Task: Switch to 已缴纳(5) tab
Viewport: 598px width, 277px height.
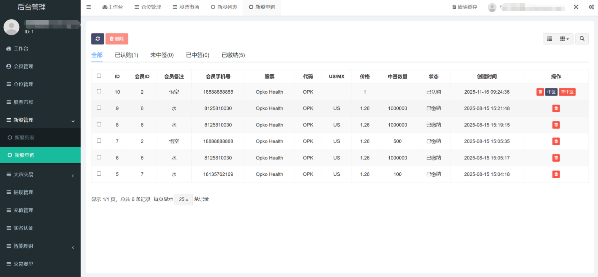Action: [x=233, y=55]
